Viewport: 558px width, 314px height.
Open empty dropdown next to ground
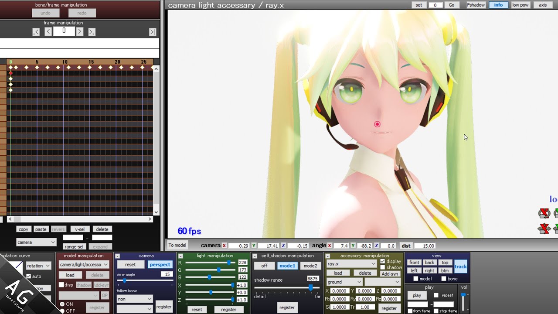383,282
